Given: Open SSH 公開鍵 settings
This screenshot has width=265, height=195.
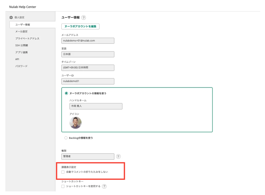Looking at the screenshot, I should pos(22,45).
